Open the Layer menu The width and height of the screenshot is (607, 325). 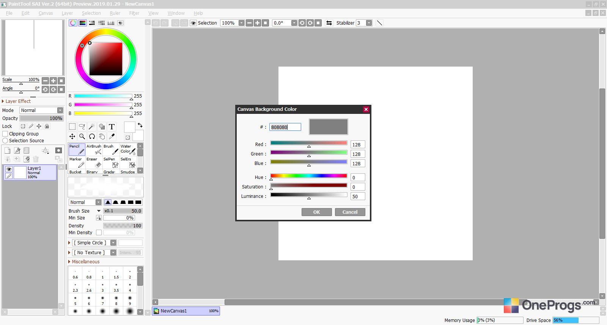(x=67, y=13)
